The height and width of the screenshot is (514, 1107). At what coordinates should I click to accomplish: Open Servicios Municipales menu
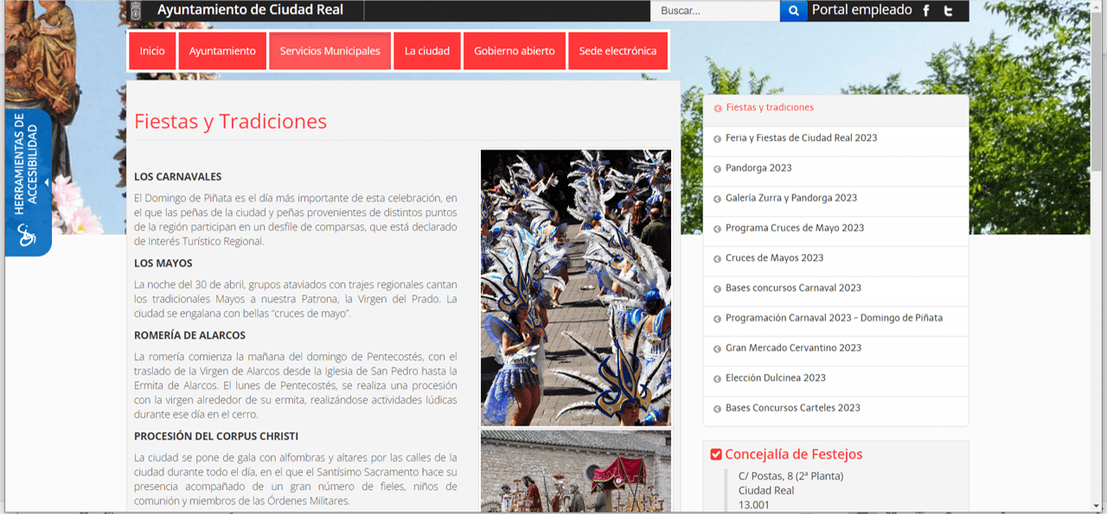point(330,51)
